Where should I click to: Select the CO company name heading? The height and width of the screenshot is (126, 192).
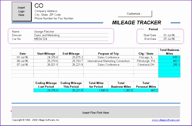pos(39,6)
